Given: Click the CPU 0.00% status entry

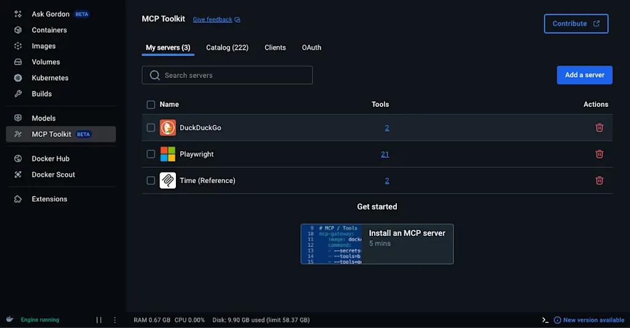Looking at the screenshot, I should (x=189, y=320).
